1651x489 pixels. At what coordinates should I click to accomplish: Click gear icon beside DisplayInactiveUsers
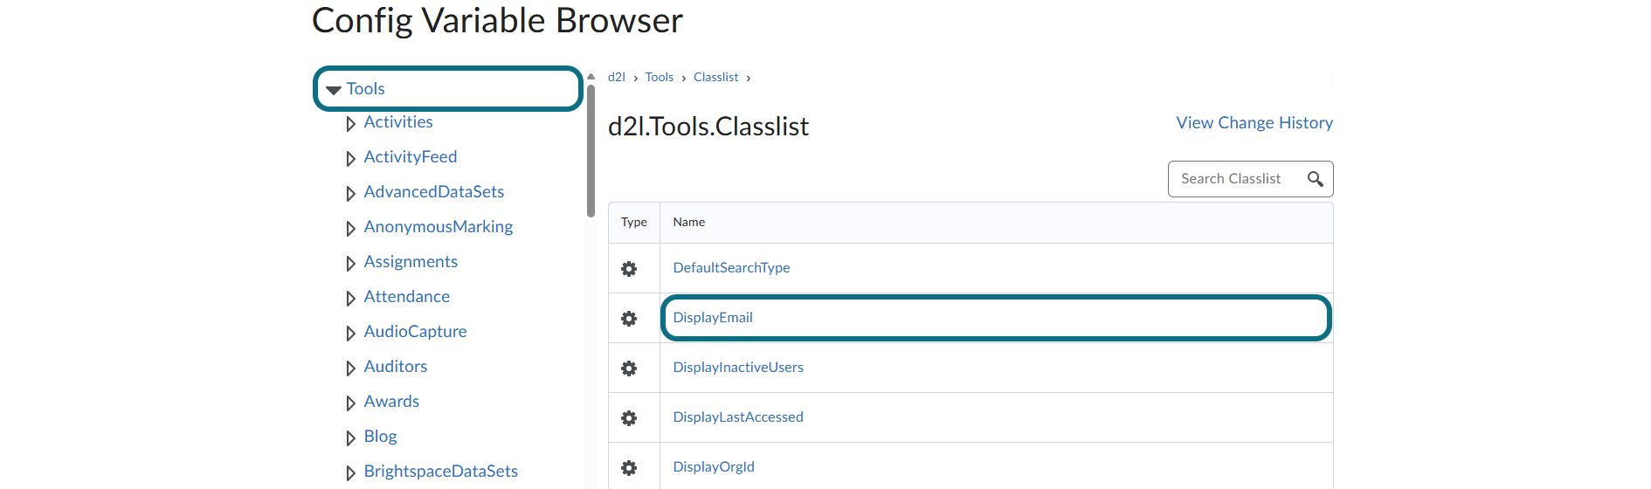629,368
